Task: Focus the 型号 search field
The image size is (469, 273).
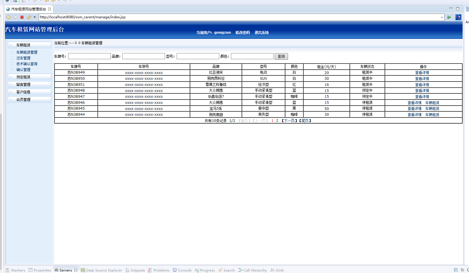Action: click(198, 56)
